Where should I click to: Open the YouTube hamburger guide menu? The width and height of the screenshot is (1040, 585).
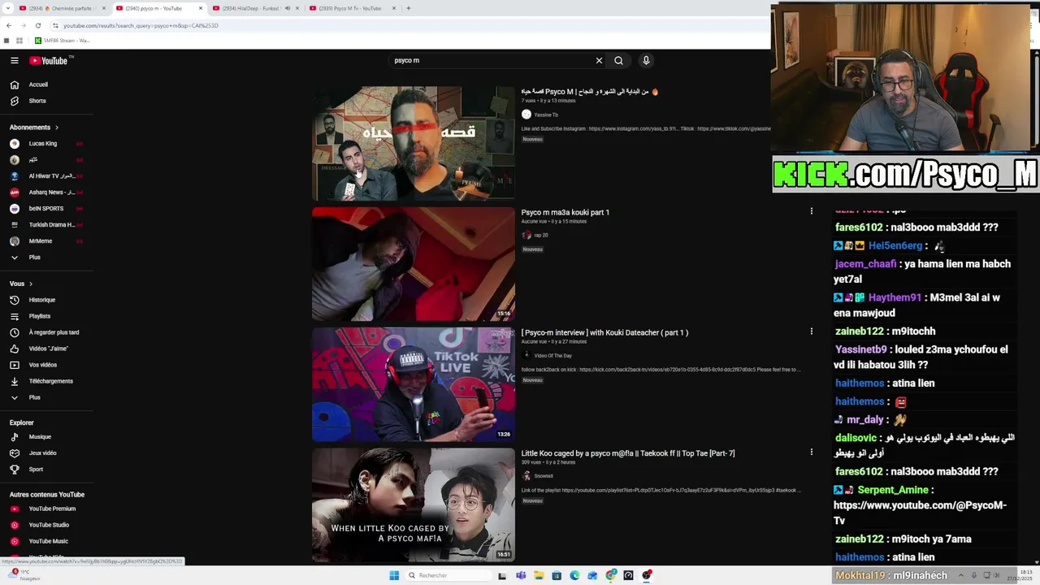15,60
